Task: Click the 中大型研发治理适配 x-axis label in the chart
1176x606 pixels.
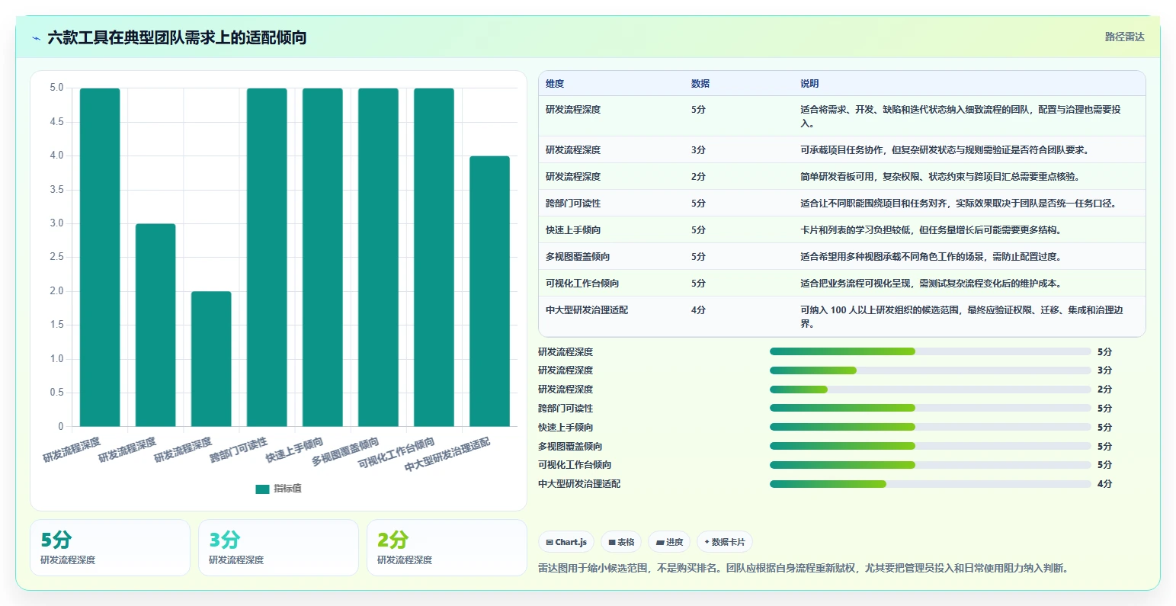Action: pyautogui.click(x=447, y=455)
